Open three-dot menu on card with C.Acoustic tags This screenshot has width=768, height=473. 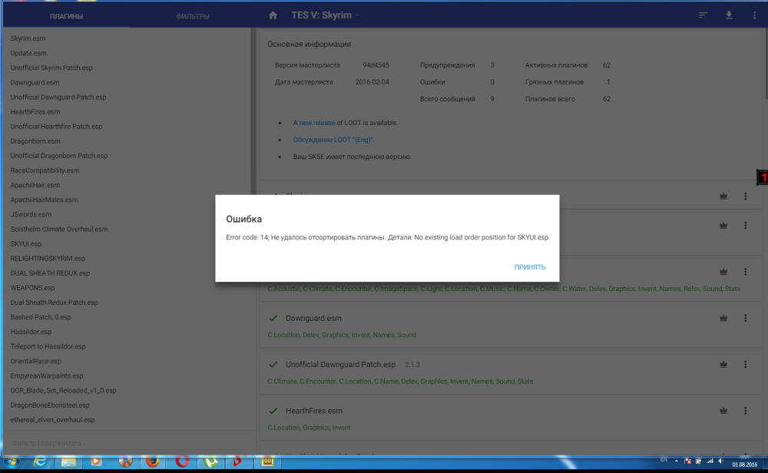pos(746,272)
